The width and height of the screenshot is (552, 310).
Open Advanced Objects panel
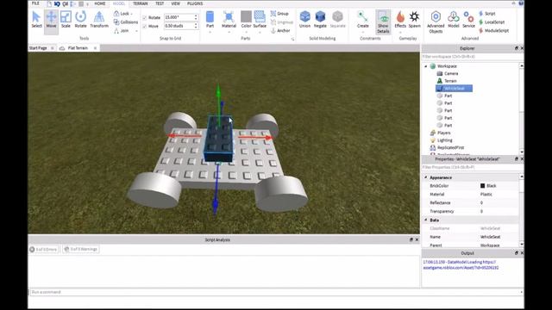click(436, 22)
